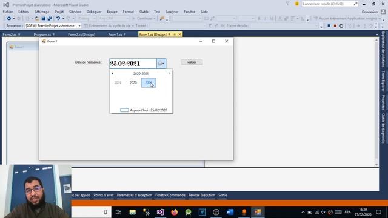
Task: Click the 2020-2021 calendar header
Action: [x=141, y=74]
